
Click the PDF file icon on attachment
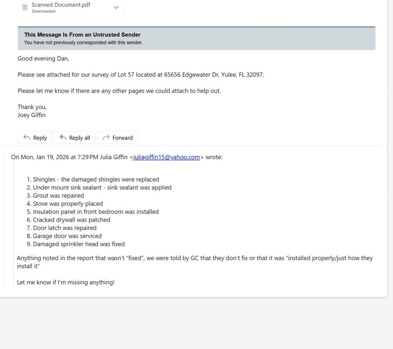[x=25, y=7]
